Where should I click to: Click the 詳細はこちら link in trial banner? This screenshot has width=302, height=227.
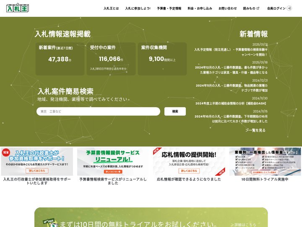(243, 224)
